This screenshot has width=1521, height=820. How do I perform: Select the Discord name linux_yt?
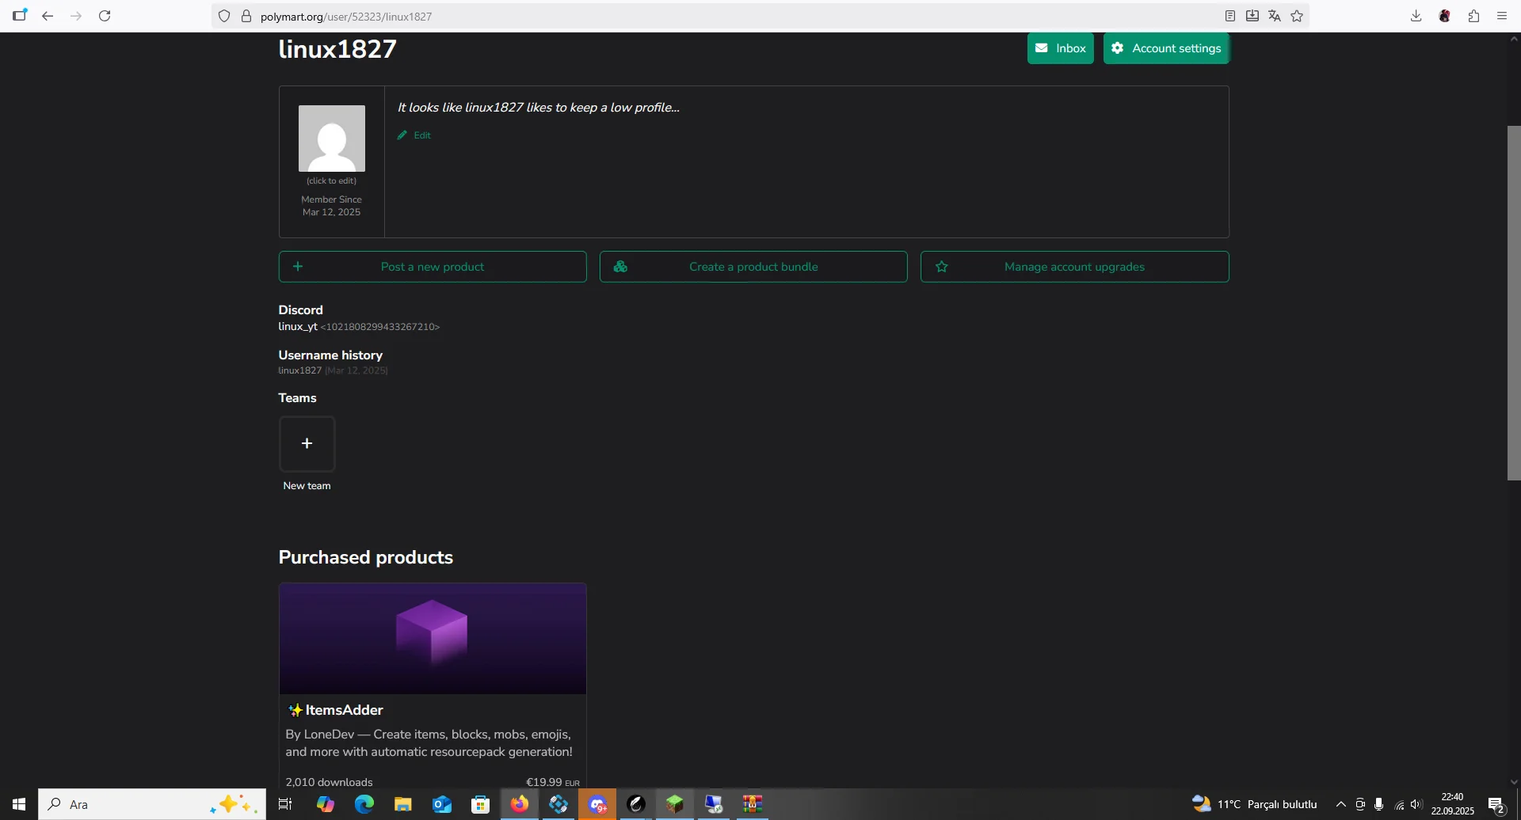(x=298, y=327)
